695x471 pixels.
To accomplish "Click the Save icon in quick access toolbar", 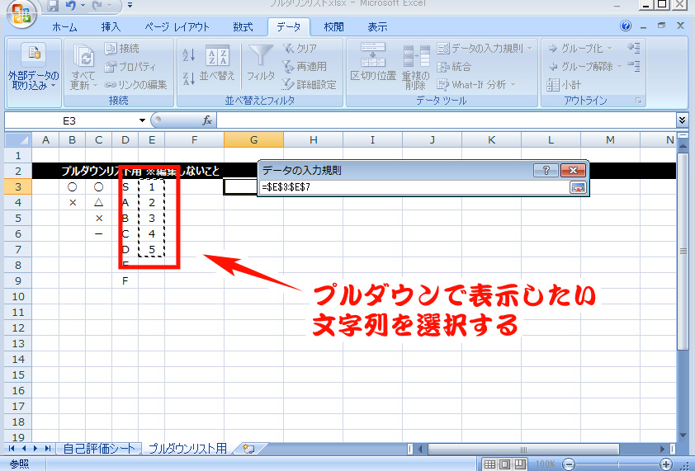I will [x=53, y=5].
